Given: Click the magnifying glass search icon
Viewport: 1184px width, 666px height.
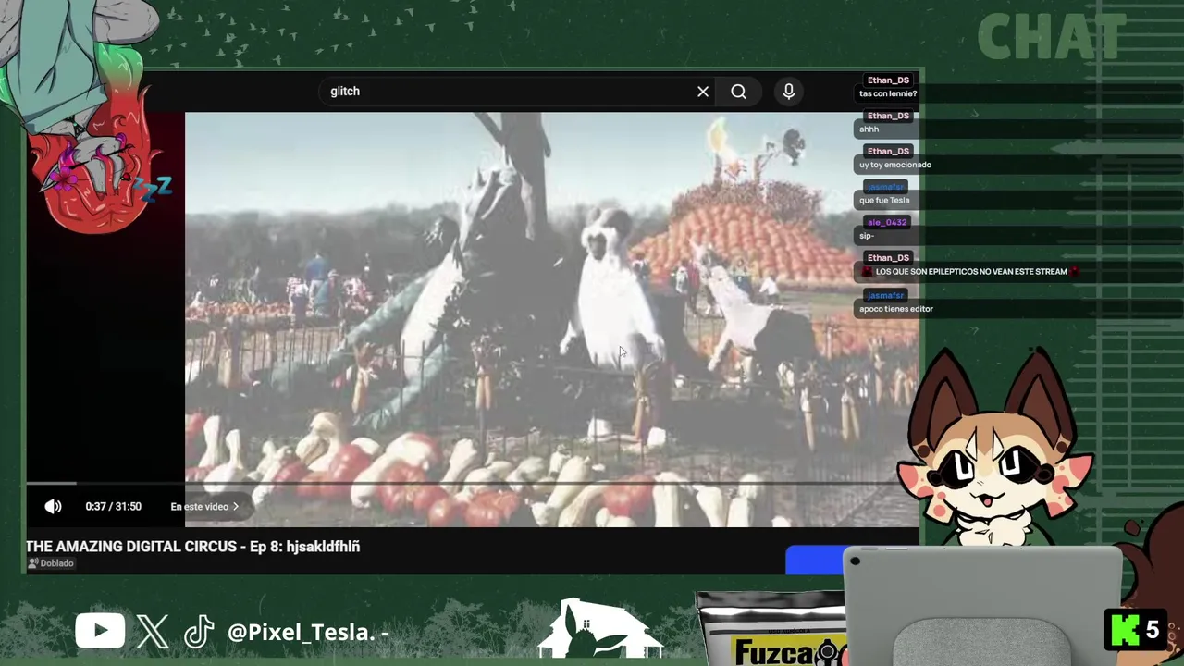Looking at the screenshot, I should (738, 92).
